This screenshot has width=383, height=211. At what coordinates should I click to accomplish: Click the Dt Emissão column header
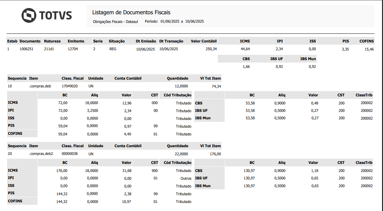point(146,41)
